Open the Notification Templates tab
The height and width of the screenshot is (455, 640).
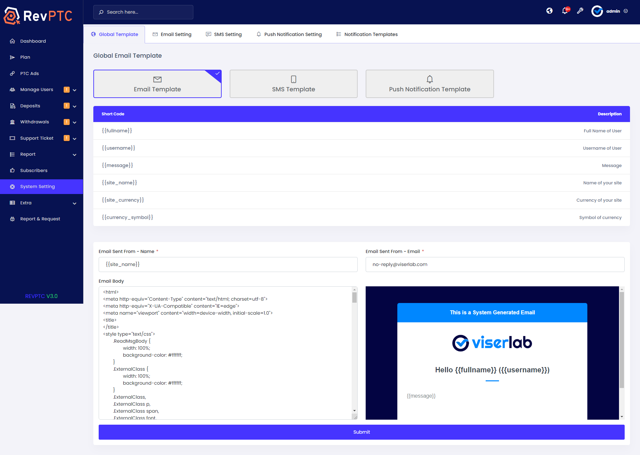coord(367,34)
